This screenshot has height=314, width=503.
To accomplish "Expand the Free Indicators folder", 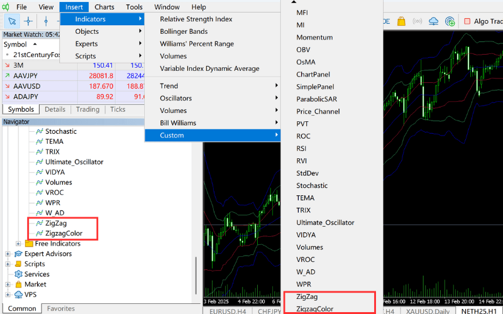I will coord(19,244).
